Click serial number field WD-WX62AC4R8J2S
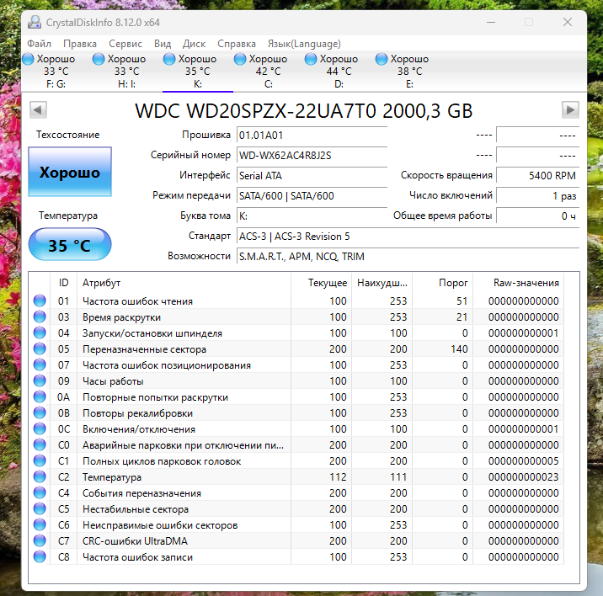 [x=312, y=156]
